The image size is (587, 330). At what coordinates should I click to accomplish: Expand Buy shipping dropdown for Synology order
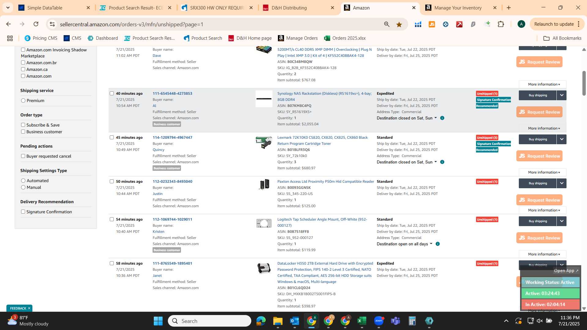point(562,95)
